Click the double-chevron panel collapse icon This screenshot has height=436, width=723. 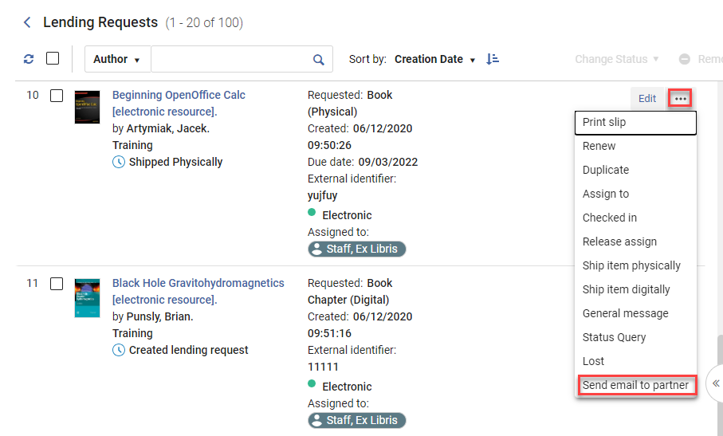[x=716, y=383]
